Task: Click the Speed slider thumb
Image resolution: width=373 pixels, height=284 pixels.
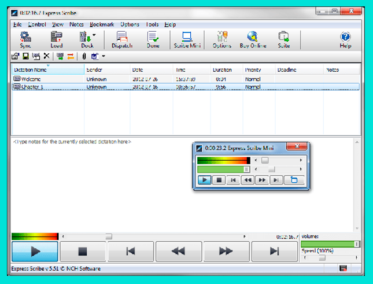Action: tap(322, 259)
